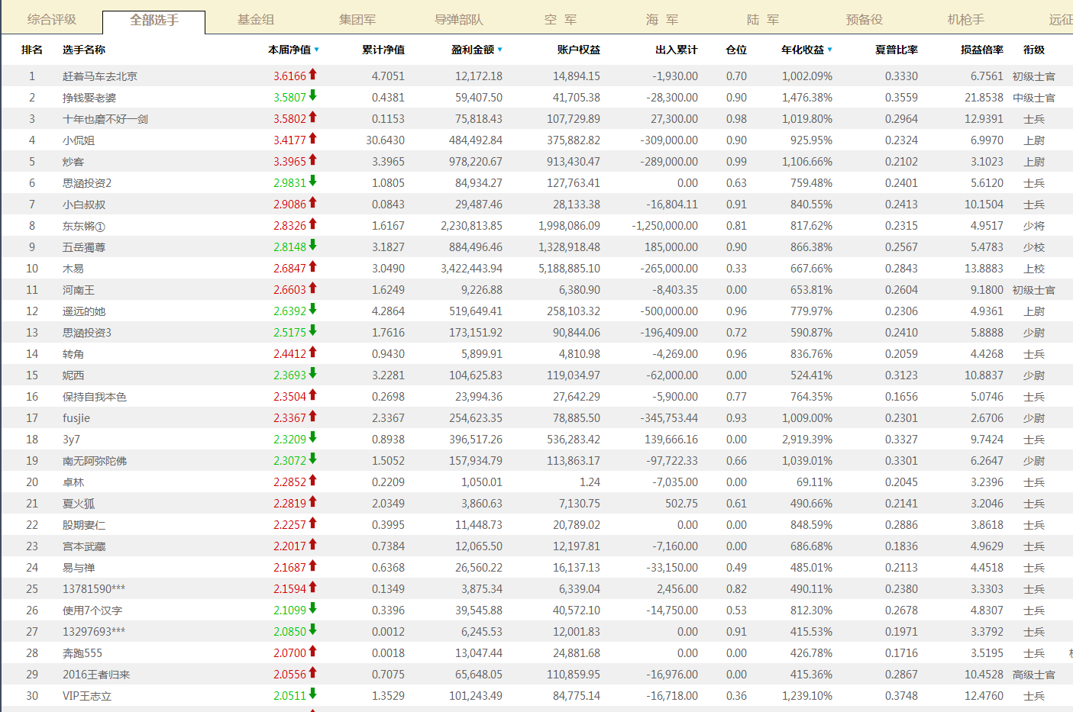The height and width of the screenshot is (712, 1073).
Task: Click green down arrow beside 2.6392
Action: pos(312,310)
